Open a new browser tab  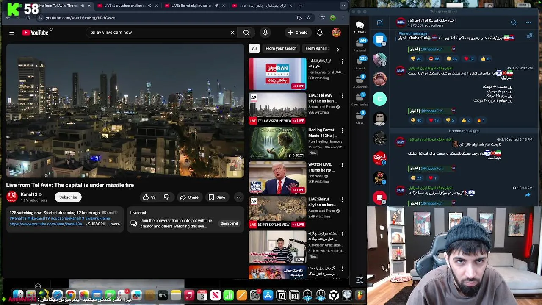pos(301,6)
